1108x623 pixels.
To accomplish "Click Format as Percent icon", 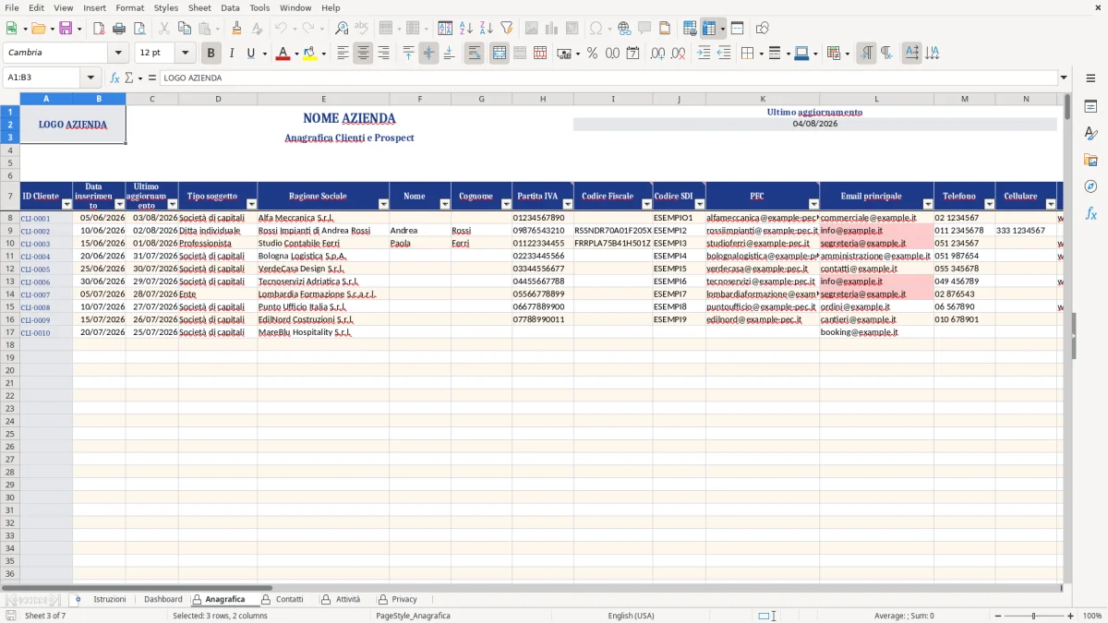I will pos(592,54).
